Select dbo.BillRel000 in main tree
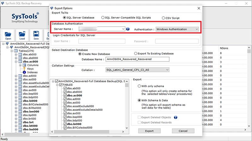The height and width of the screenshot is (141, 252). [32, 108]
